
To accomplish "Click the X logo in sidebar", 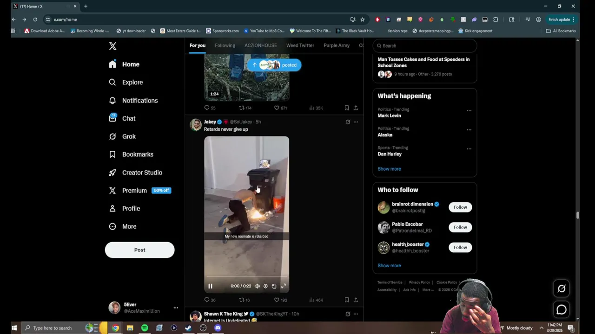I will click(112, 46).
